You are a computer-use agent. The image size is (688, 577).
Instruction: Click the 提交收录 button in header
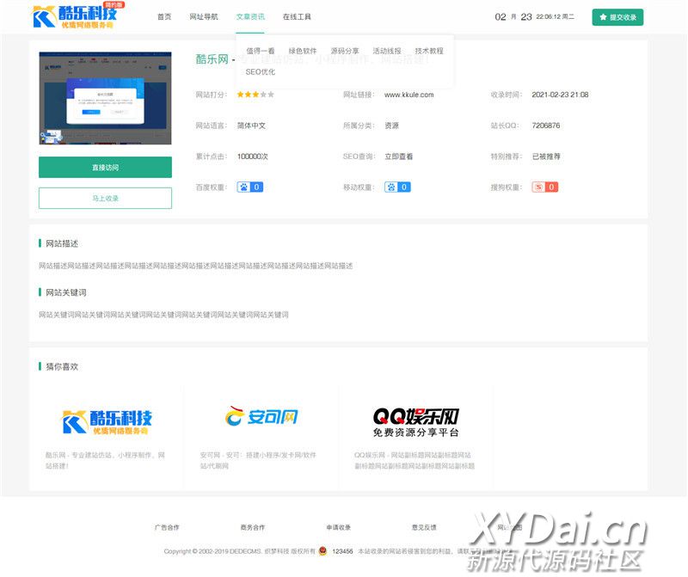coord(617,17)
